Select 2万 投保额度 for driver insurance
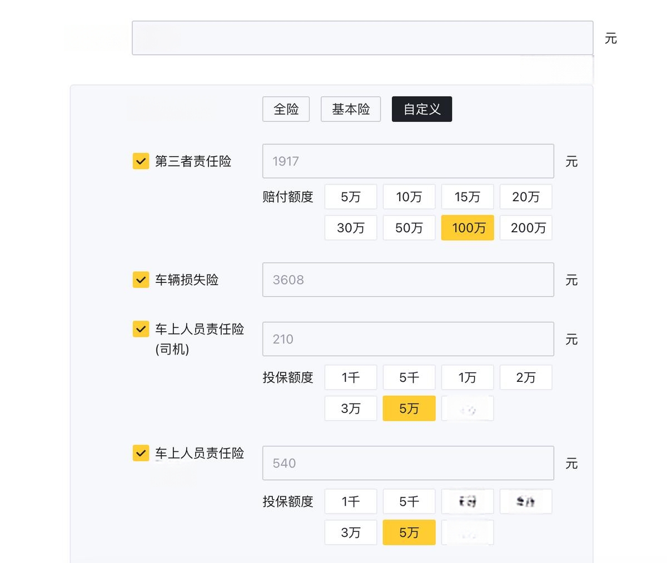667x563 pixels. [526, 377]
